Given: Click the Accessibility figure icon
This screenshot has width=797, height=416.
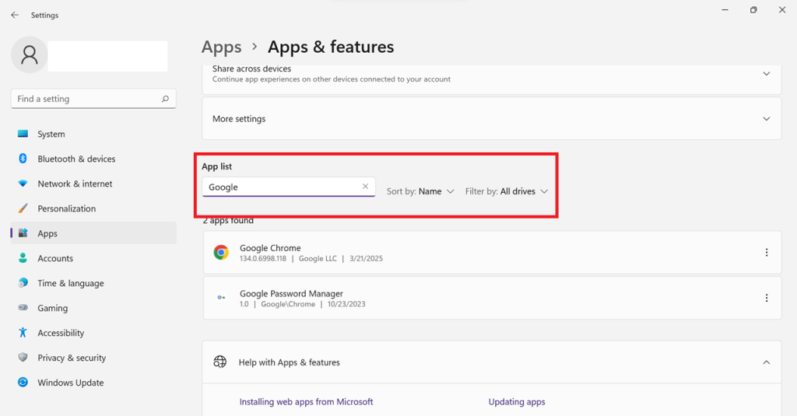Looking at the screenshot, I should (x=23, y=332).
